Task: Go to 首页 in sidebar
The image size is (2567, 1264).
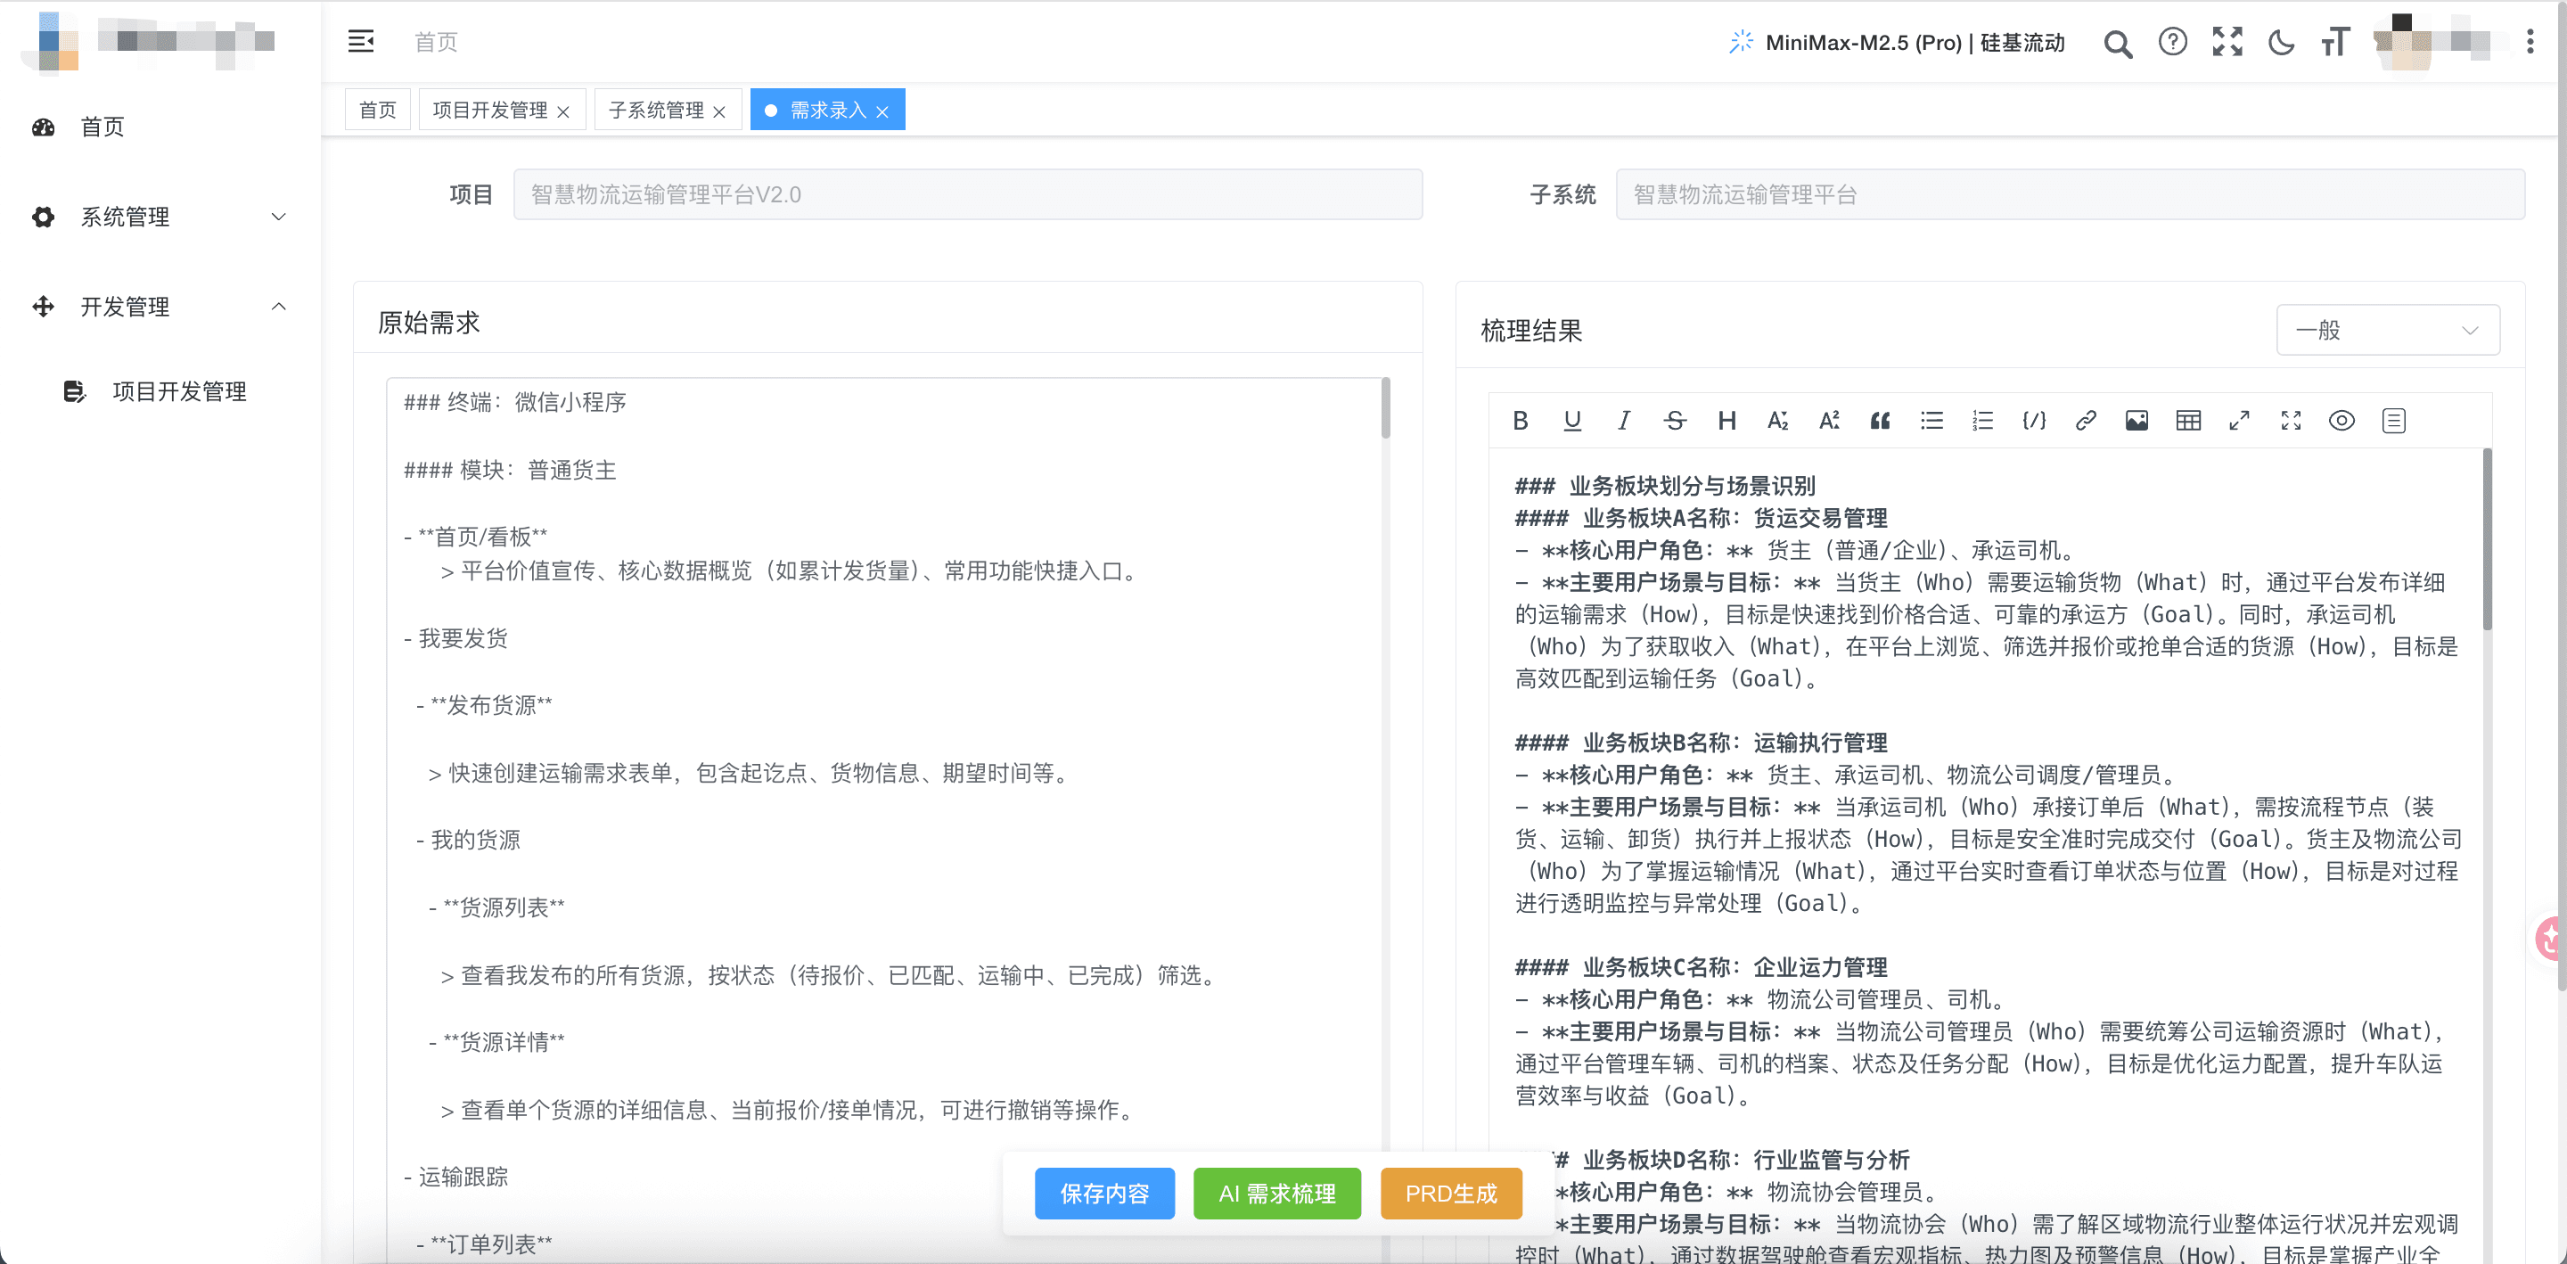Action: click(160, 127)
